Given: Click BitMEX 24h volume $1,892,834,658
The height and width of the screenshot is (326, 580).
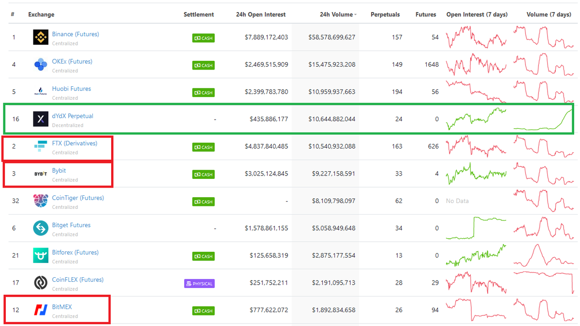Looking at the screenshot, I should [x=333, y=310].
